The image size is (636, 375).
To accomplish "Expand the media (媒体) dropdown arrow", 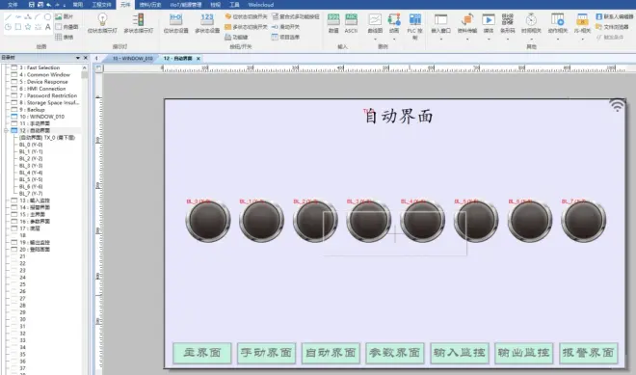I will [x=489, y=40].
